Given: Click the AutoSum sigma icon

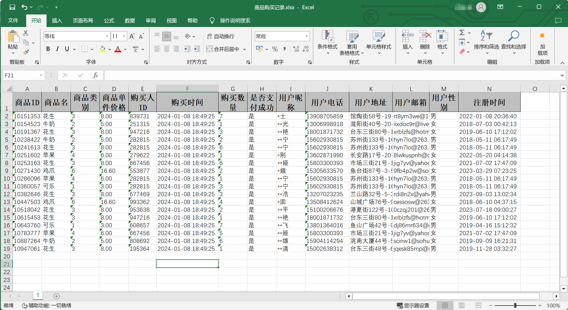Looking at the screenshot, I should (x=462, y=33).
